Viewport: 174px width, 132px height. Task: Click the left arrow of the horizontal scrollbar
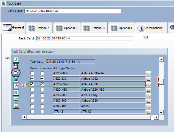point(24,117)
